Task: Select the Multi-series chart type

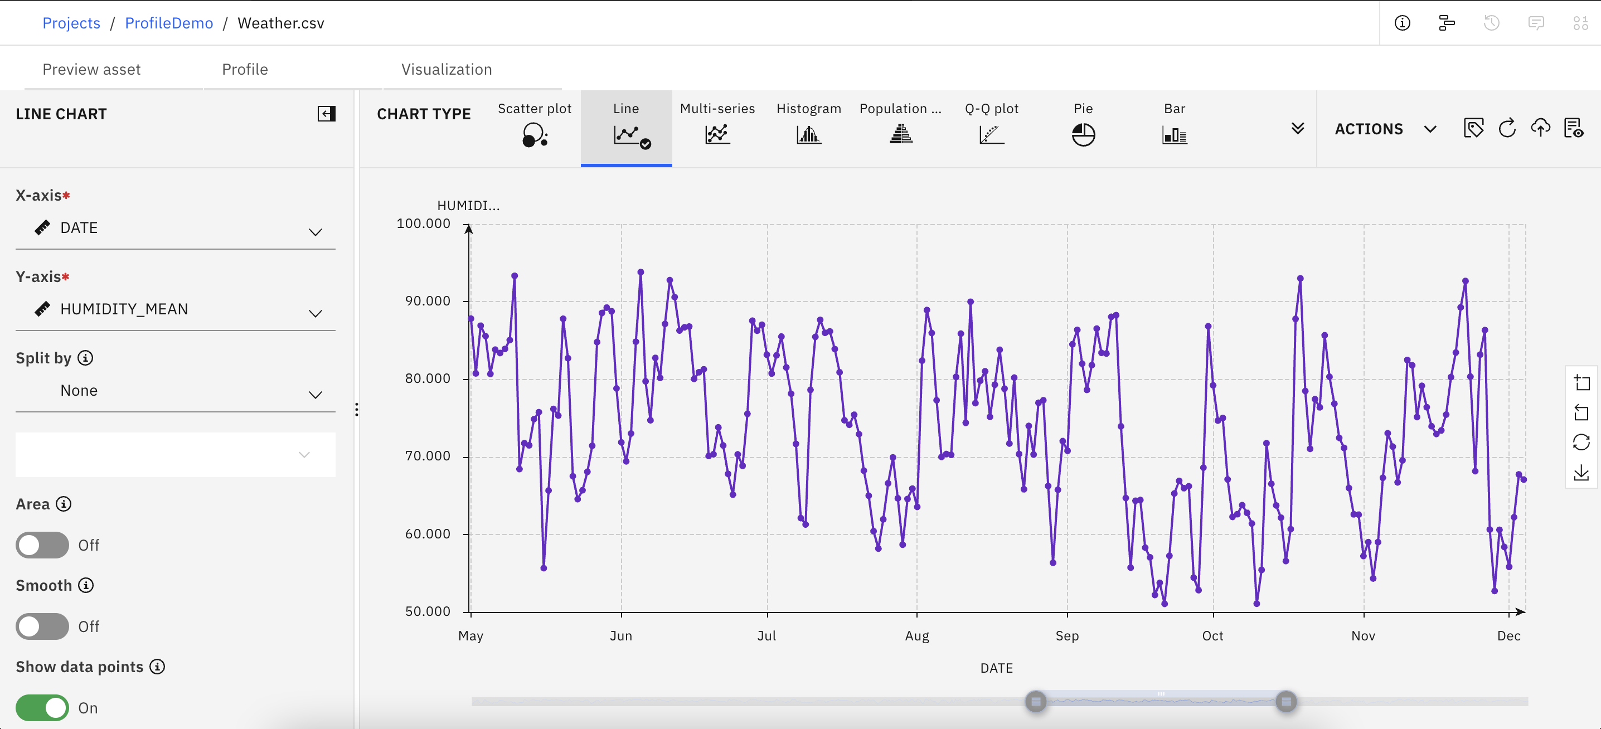Action: pos(717,129)
